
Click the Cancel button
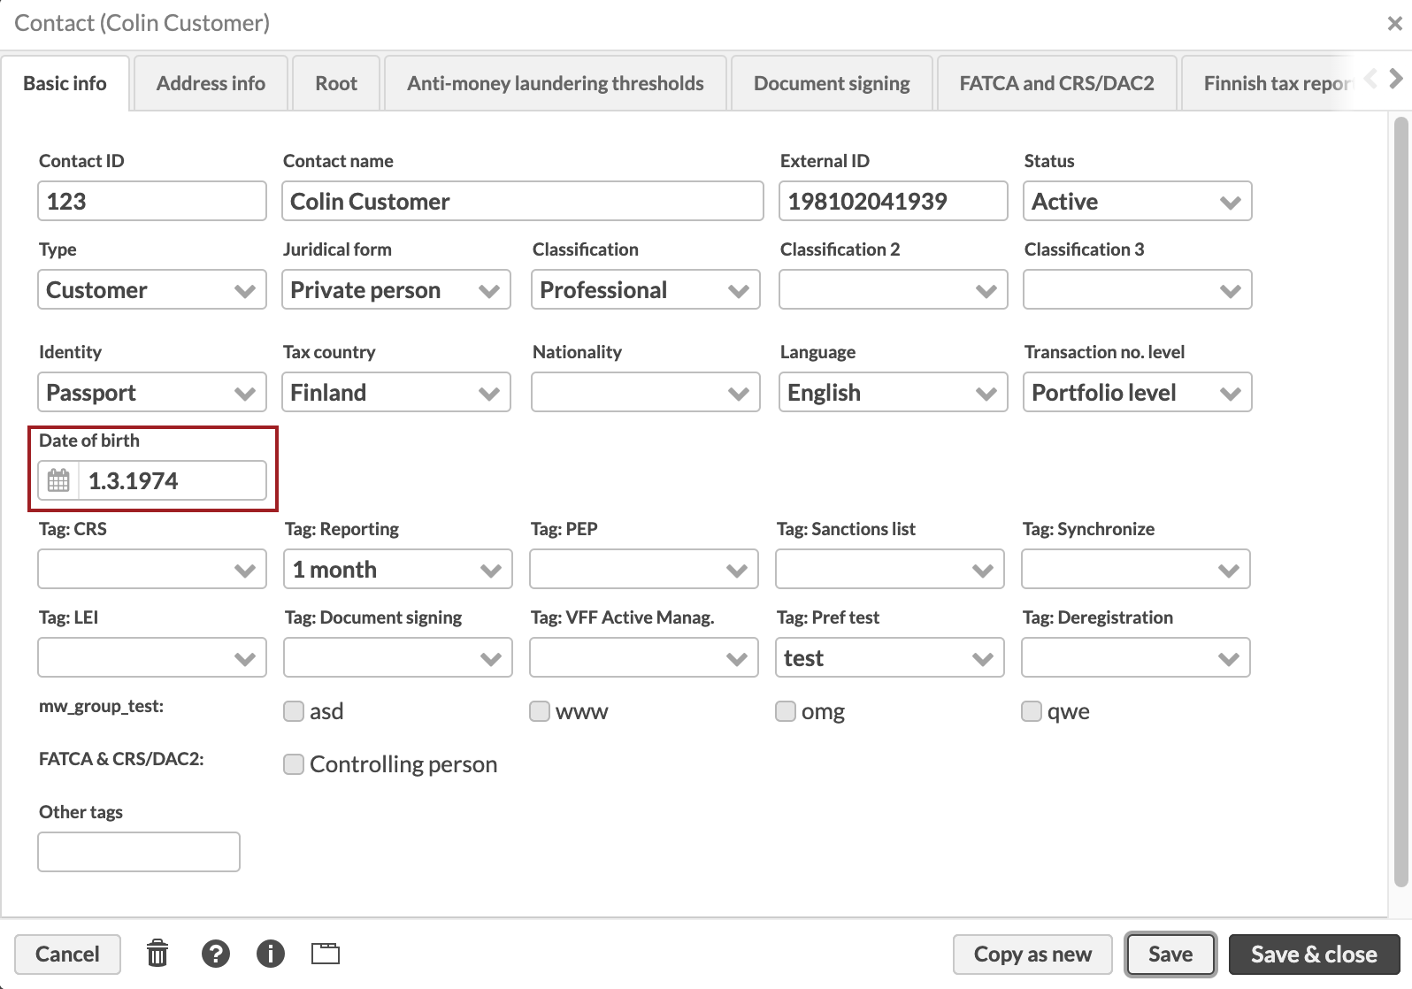[67, 954]
